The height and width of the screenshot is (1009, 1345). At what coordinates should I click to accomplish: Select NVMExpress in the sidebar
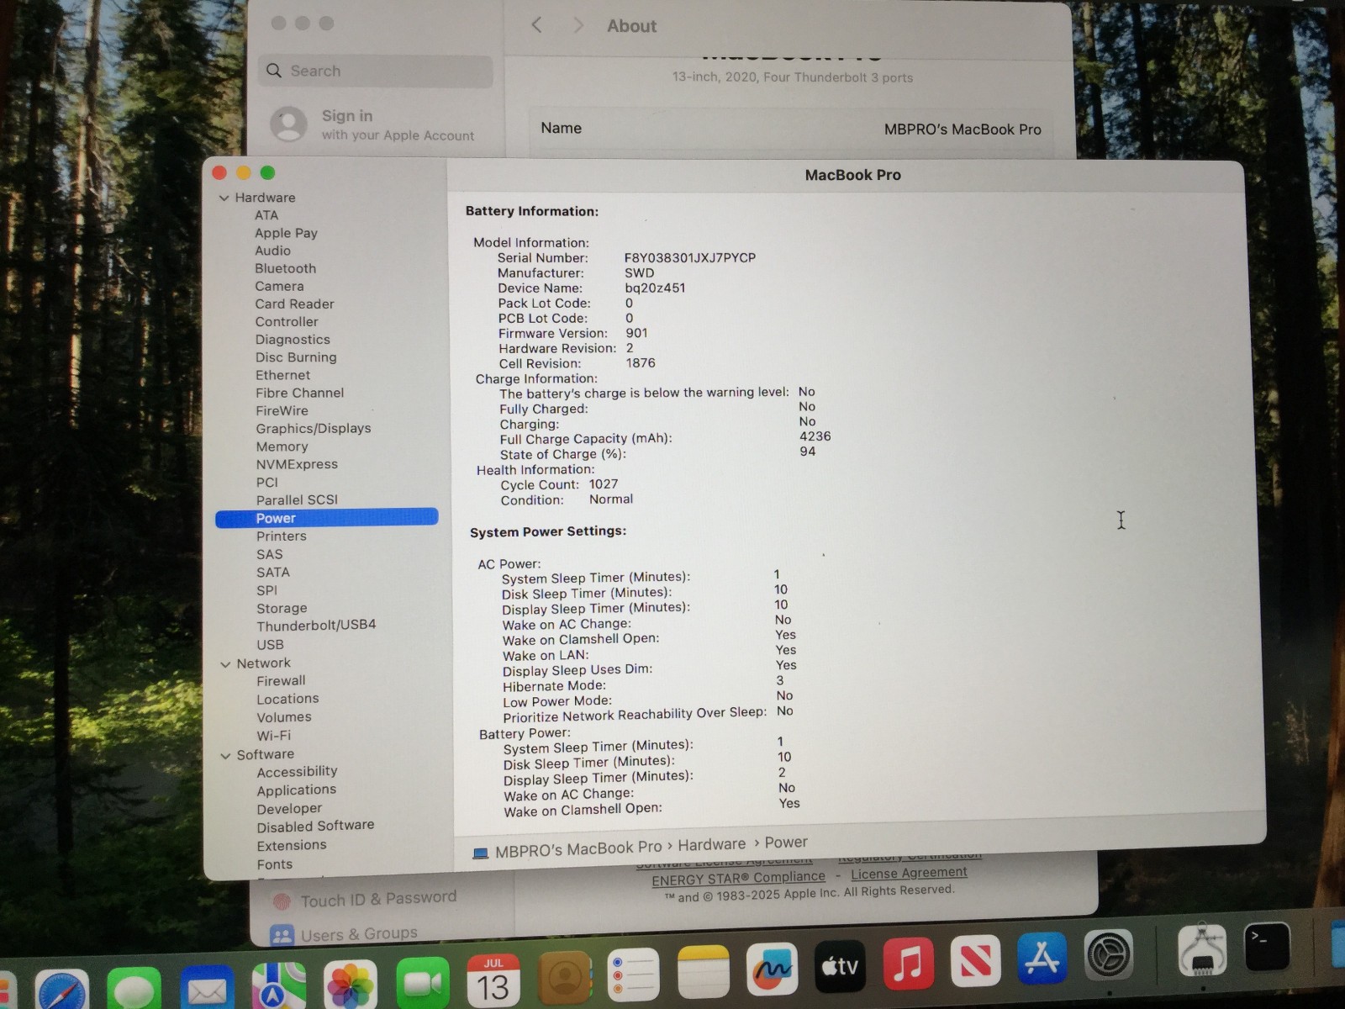[x=297, y=464]
